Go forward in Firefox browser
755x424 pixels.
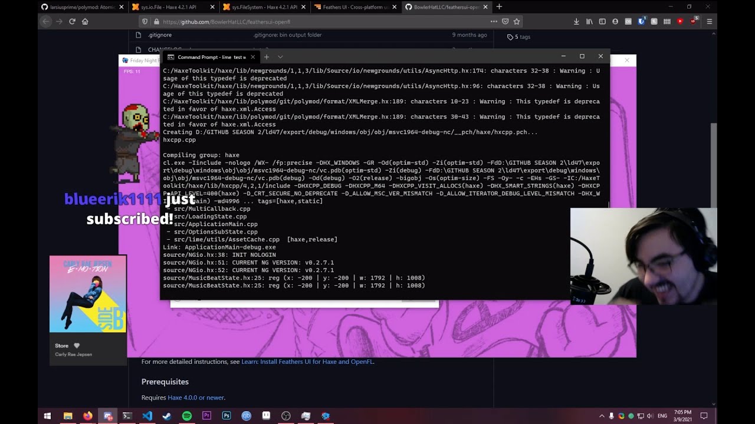click(x=59, y=21)
